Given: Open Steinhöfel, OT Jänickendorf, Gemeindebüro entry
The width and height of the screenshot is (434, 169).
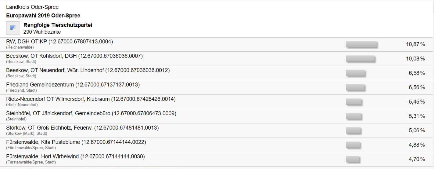Looking at the screenshot, I should click(91, 114).
